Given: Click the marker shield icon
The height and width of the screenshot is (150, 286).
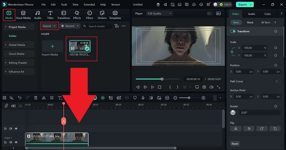Looking at the screenshot, I should tap(135, 98).
